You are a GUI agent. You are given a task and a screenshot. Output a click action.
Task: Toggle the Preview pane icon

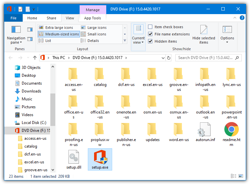pyautogui.click(x=30, y=30)
